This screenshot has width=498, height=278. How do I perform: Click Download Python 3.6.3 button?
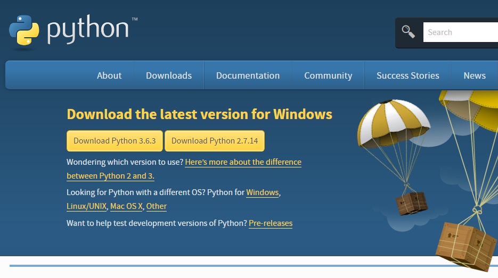point(115,141)
